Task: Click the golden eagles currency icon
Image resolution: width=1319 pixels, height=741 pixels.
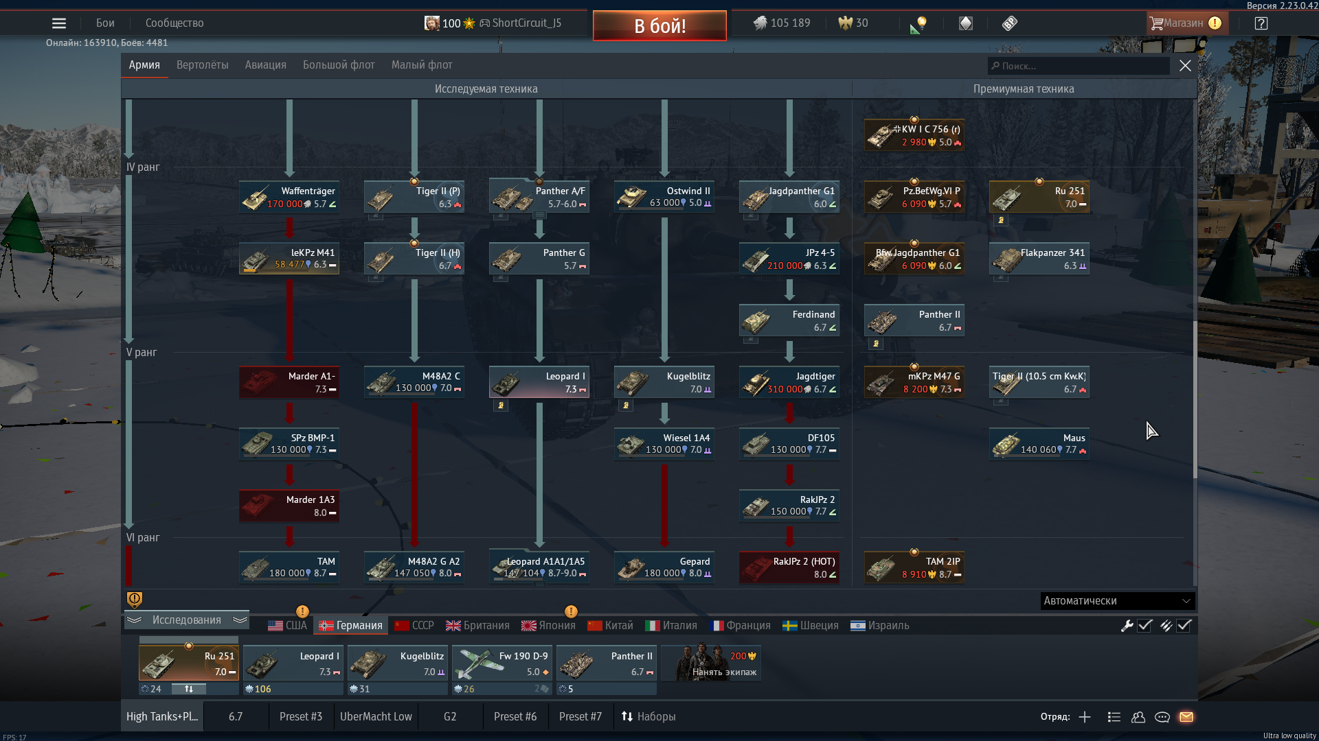Action: click(x=845, y=23)
